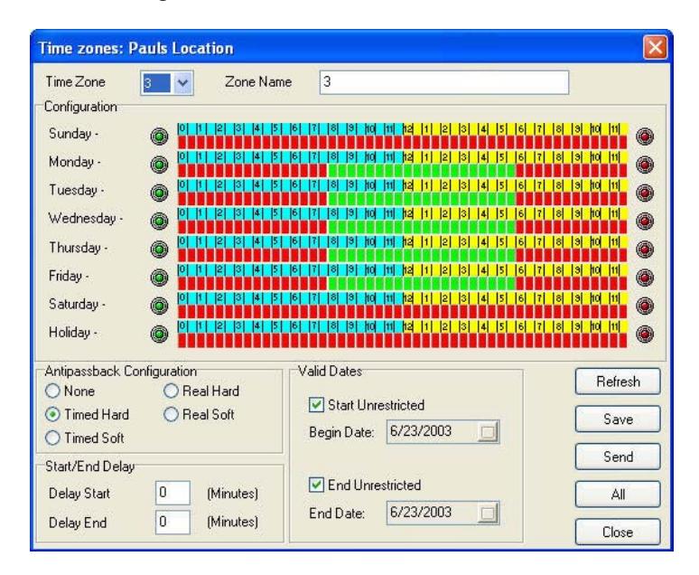699x575 pixels.
Task: Click the green indicator button for Saturday
Action: [x=159, y=306]
